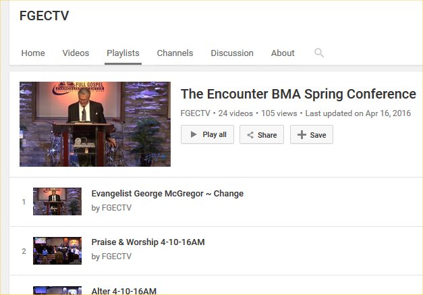423x295 pixels.
Task: Switch to the Videos tab
Action: (76, 53)
